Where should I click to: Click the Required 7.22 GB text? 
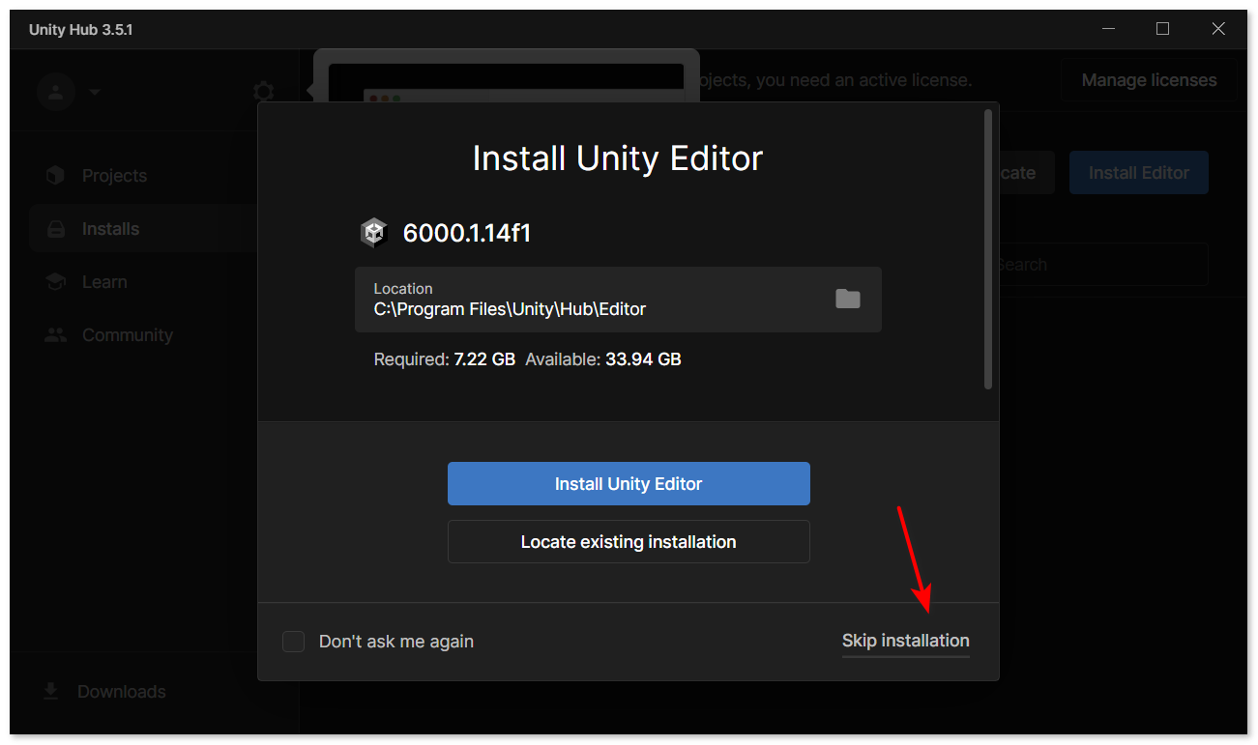point(445,359)
